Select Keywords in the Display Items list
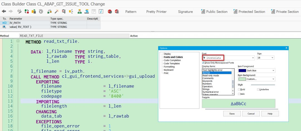 (207, 81)
